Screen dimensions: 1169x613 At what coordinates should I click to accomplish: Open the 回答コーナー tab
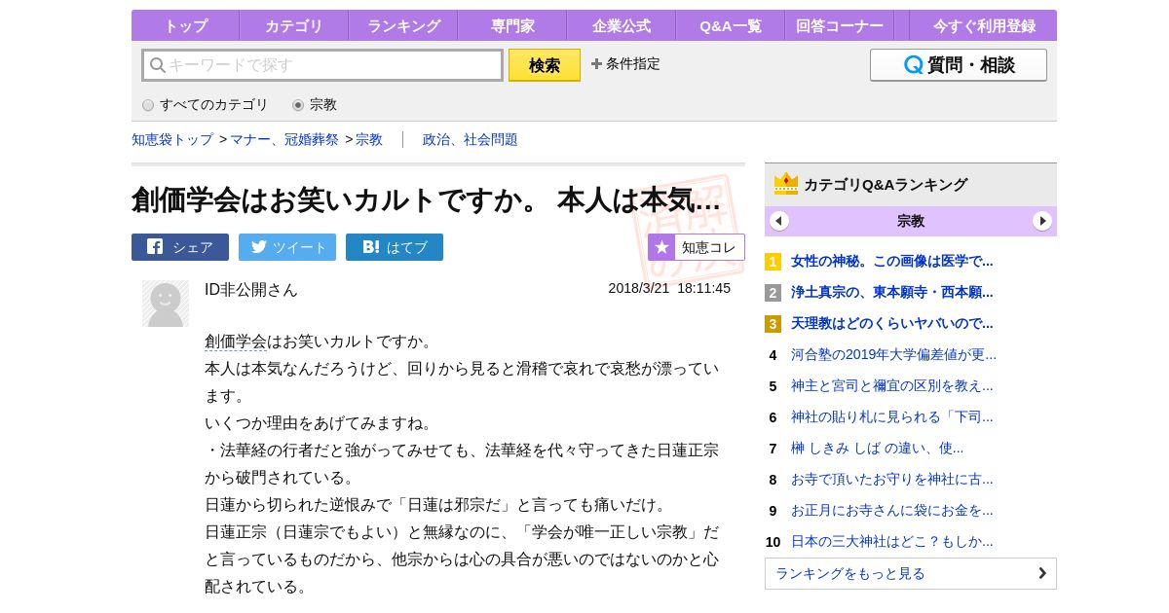tap(839, 25)
